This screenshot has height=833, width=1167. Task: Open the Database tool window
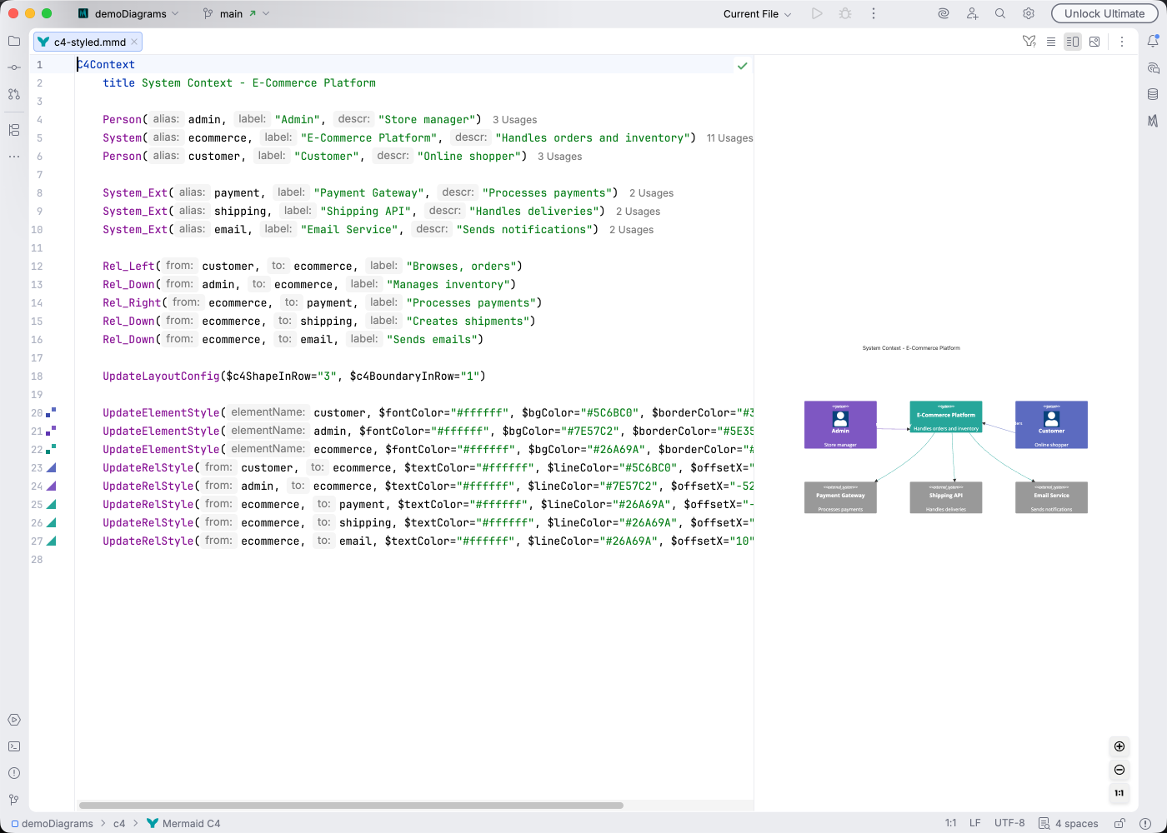tap(1154, 95)
